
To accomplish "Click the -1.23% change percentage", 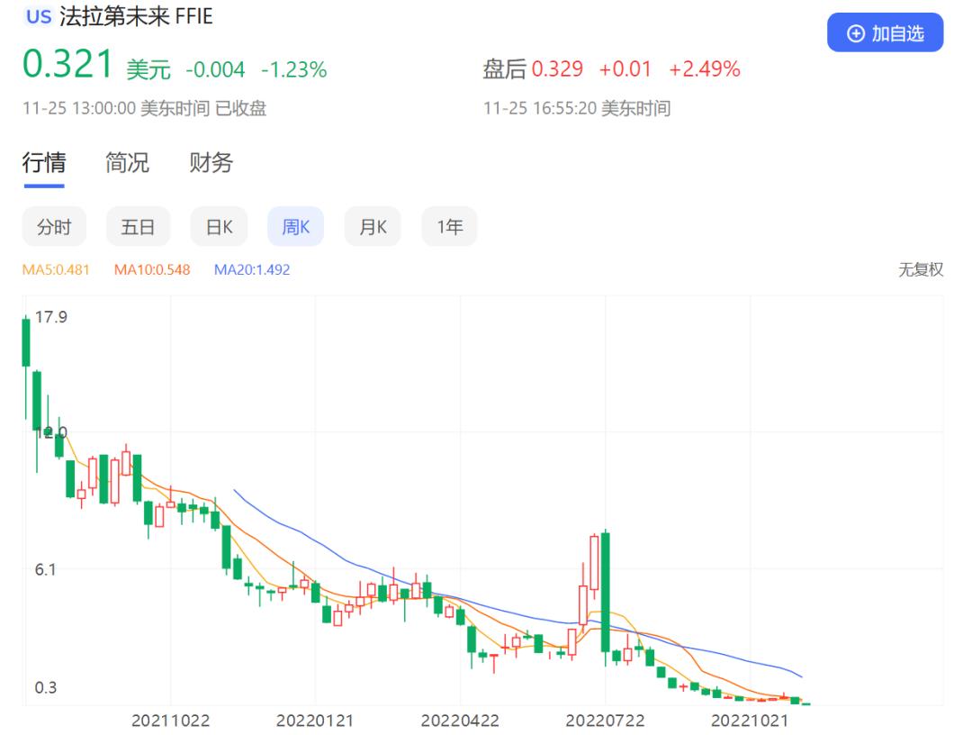I will [293, 69].
